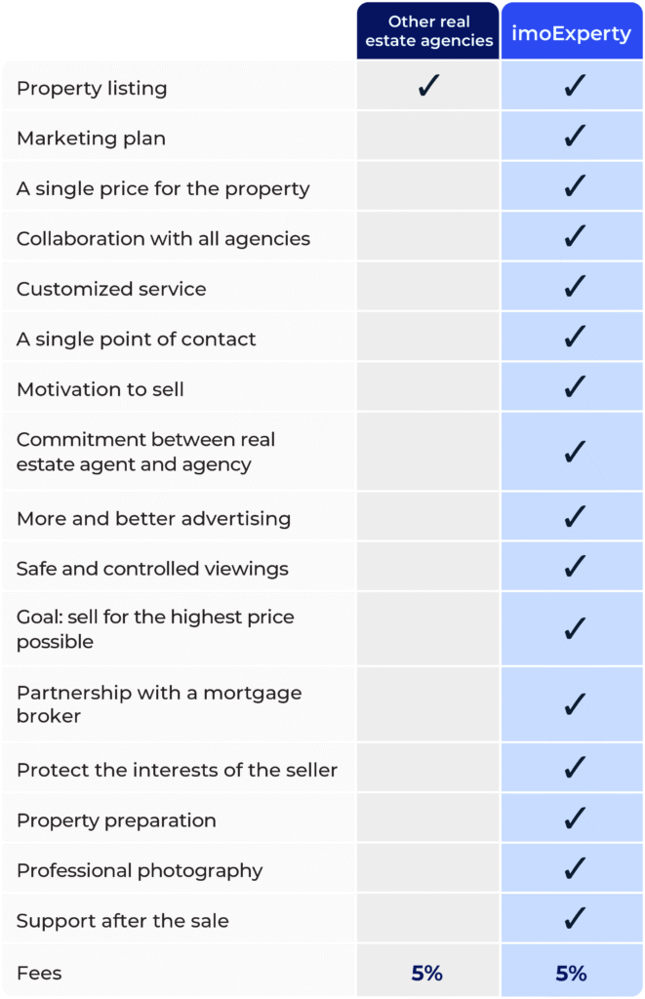Click the checkmark for Support after the sale
Viewport: 645px width, 999px height.
[x=574, y=918]
